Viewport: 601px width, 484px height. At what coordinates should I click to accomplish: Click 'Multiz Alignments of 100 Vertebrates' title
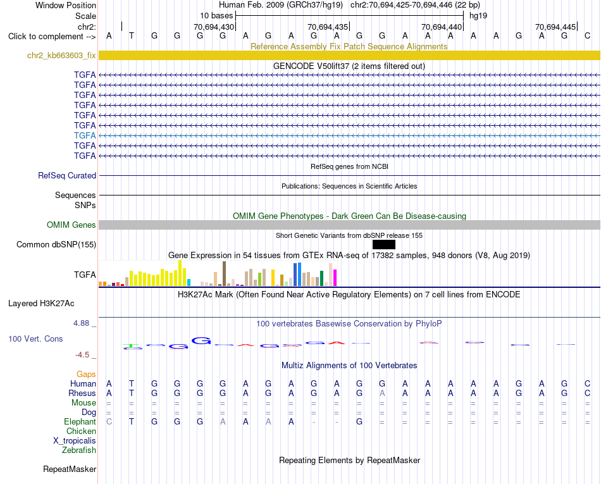point(349,366)
